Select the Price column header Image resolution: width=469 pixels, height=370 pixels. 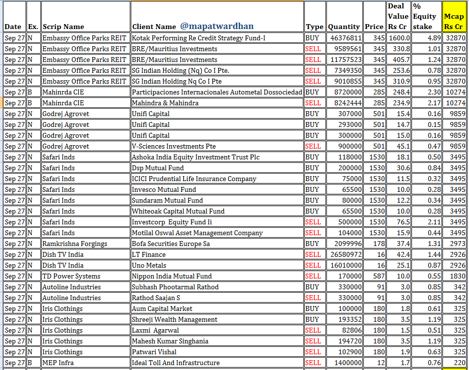click(374, 16)
